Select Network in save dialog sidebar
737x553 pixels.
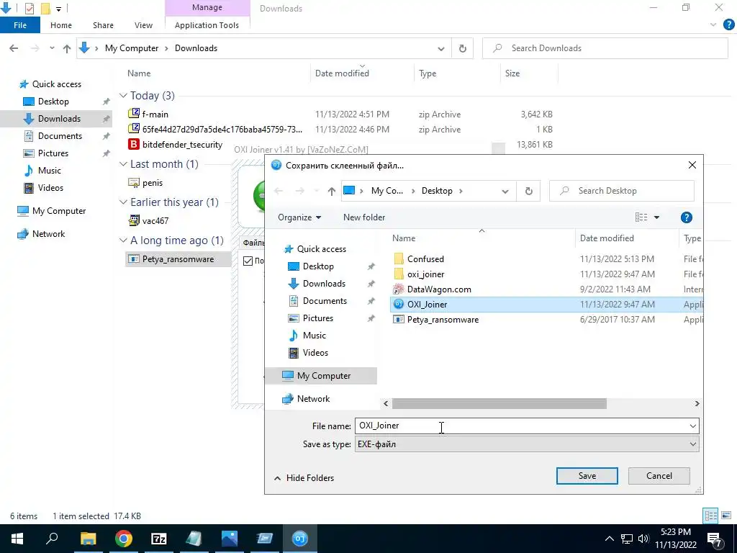pos(314,399)
